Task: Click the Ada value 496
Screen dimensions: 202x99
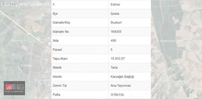Action: 113,41
